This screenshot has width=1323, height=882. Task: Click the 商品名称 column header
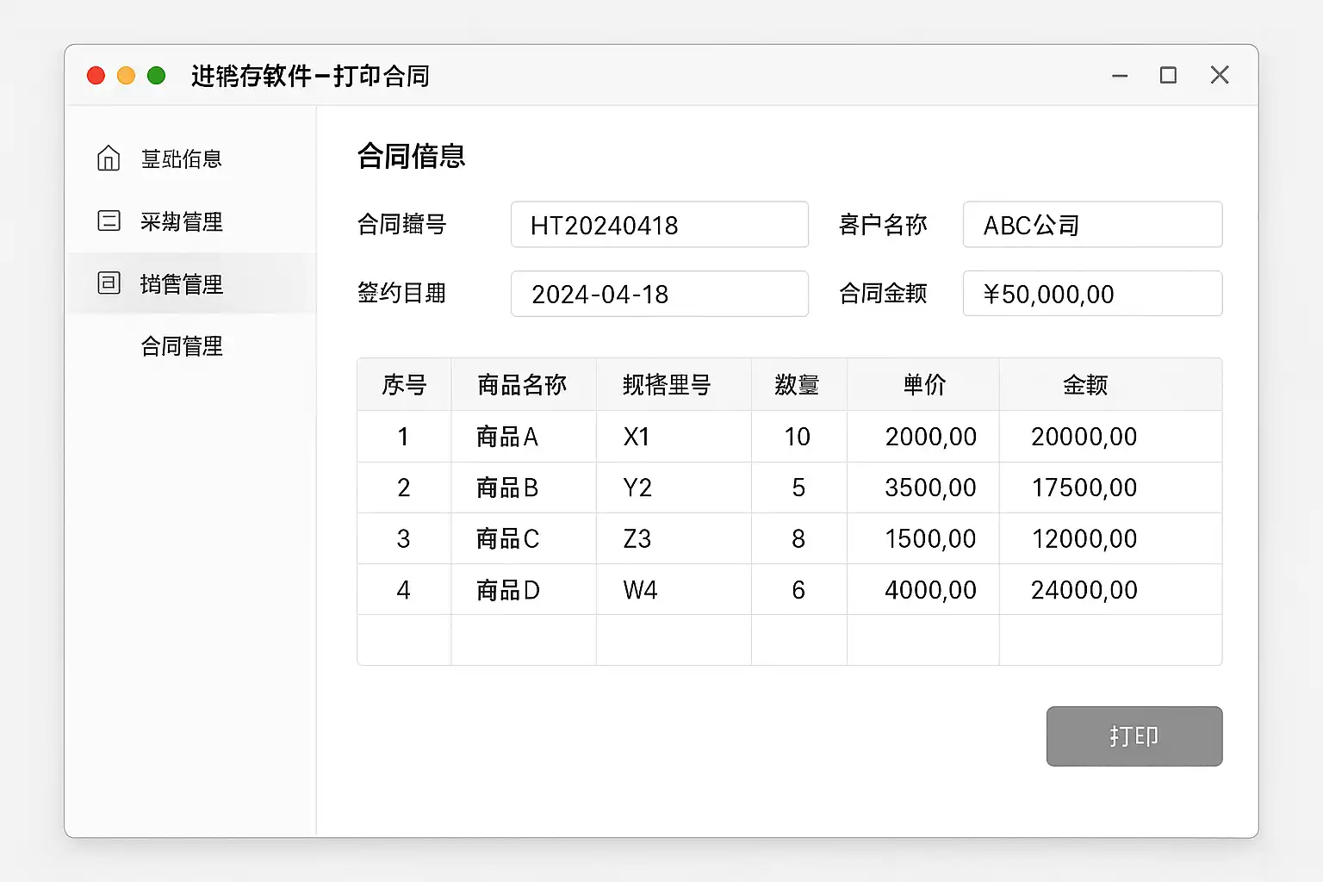point(522,385)
